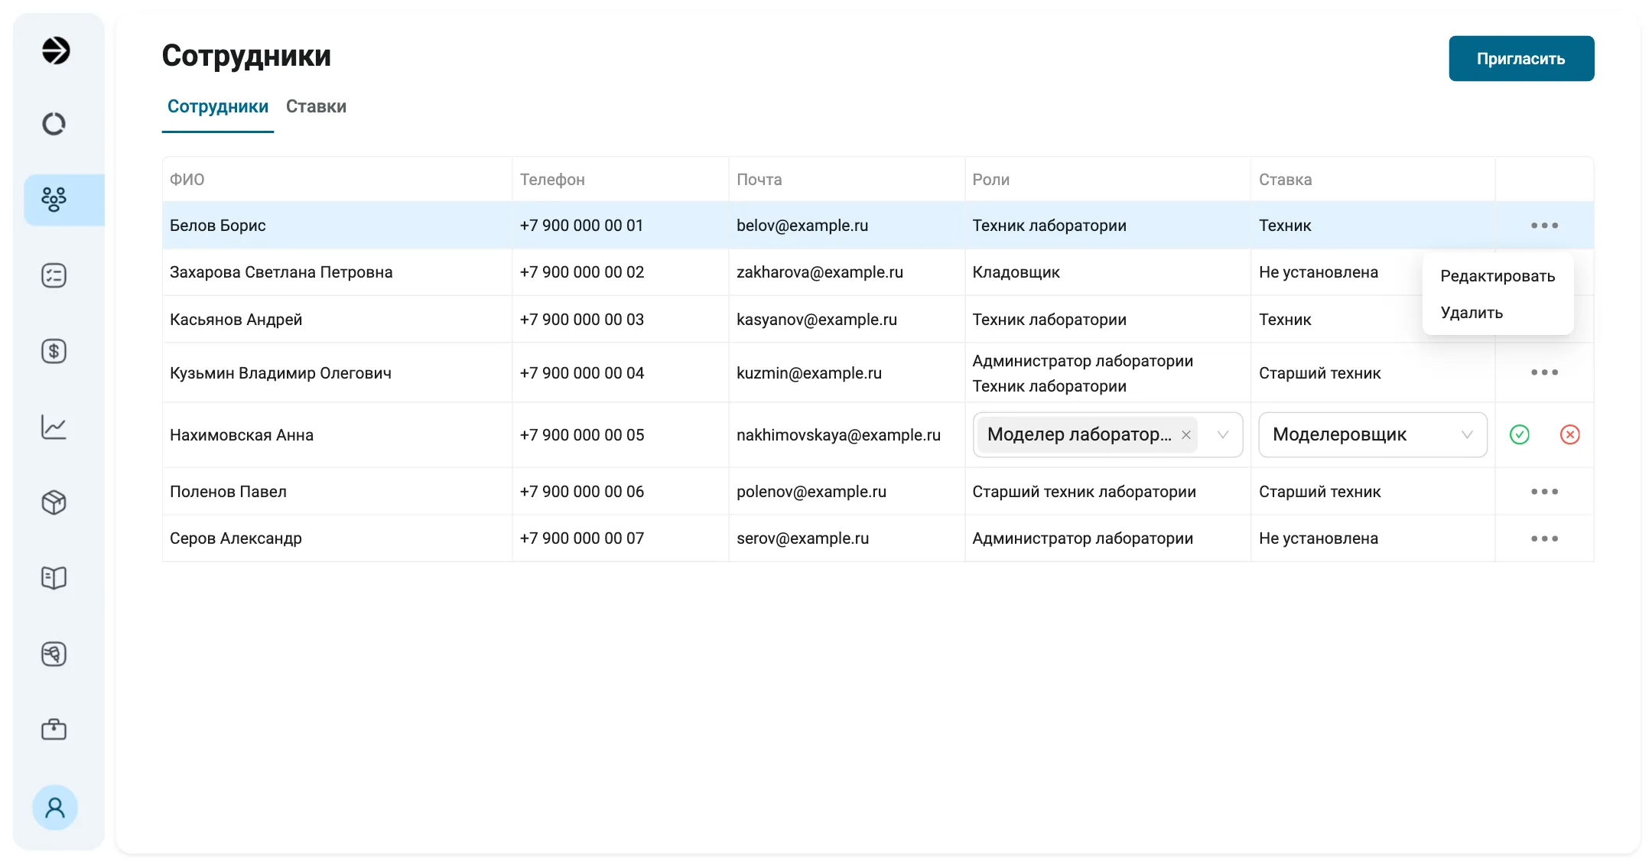Switch to the Сотрудники tab
The image size is (1652, 865).
click(x=218, y=106)
